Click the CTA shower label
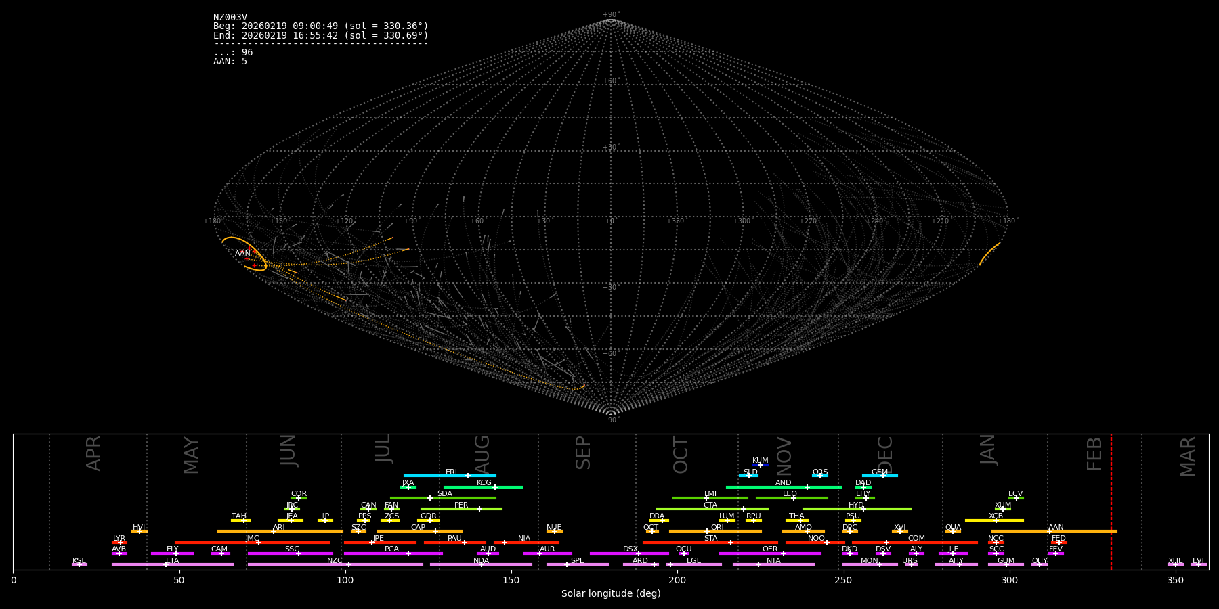The height and width of the screenshot is (609, 1219). (710, 505)
